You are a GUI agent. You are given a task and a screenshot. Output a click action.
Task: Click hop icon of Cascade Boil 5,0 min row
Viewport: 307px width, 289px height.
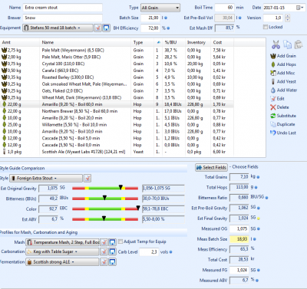pos(4,138)
